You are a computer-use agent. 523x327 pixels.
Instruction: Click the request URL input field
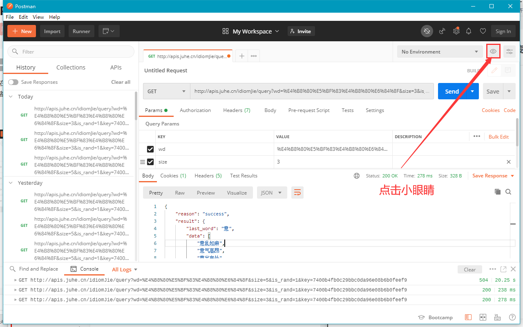[x=312, y=91]
